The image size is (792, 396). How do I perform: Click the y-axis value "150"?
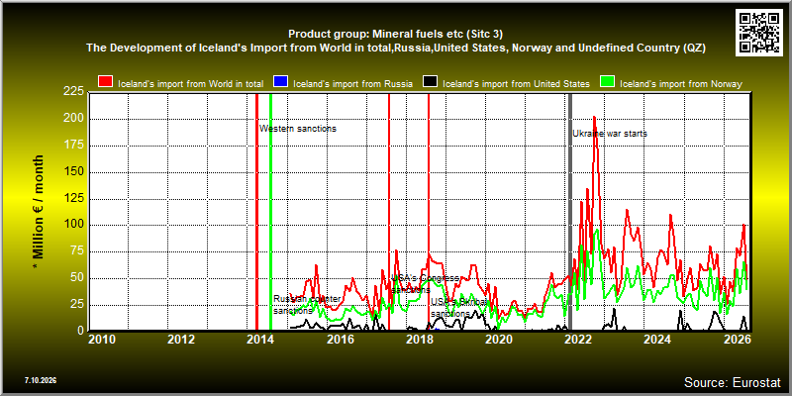click(x=74, y=171)
